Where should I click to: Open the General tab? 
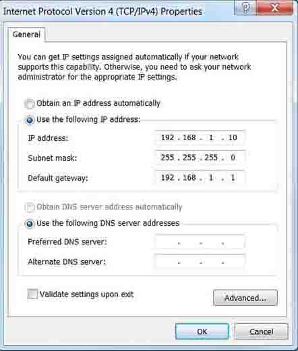(26, 34)
